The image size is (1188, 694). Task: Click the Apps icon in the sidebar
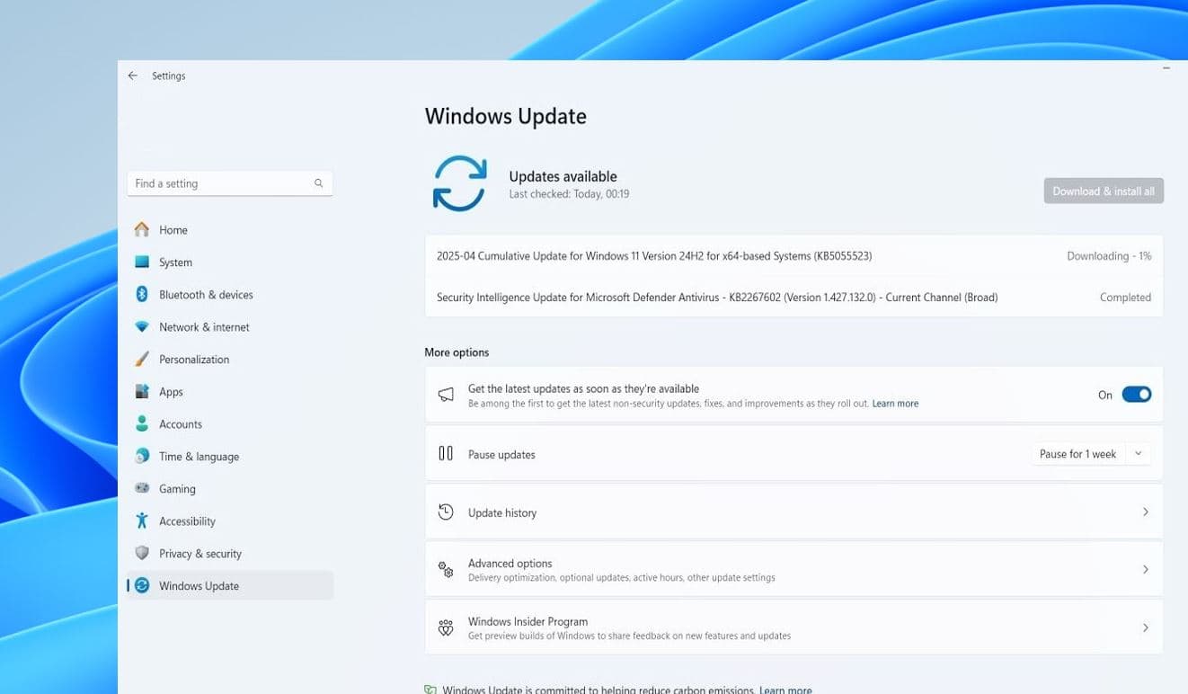(x=142, y=392)
